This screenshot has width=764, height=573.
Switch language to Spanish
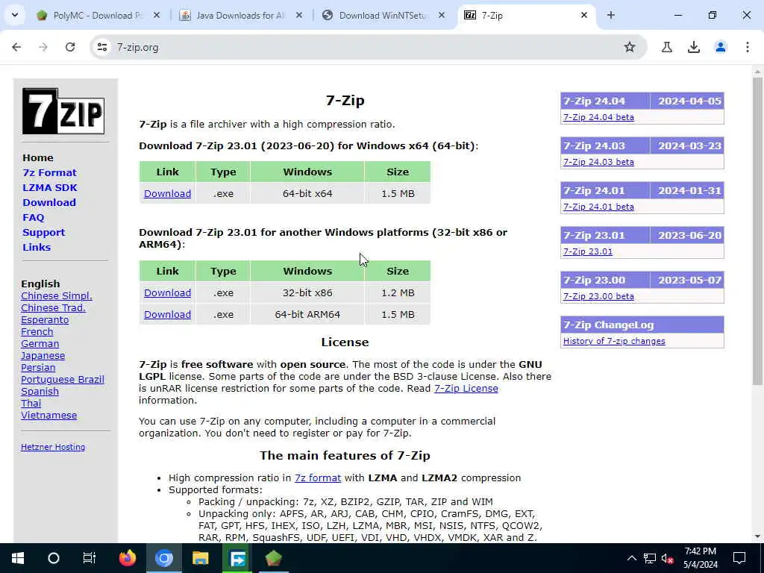(40, 391)
